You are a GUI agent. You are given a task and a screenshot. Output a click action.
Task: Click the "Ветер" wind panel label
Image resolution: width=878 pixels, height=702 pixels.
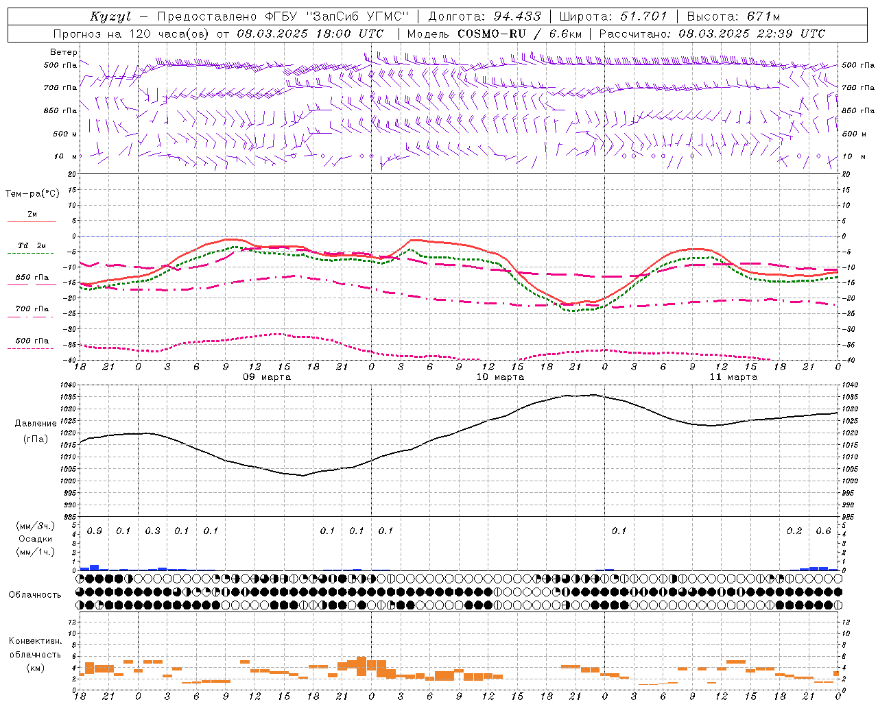point(64,52)
